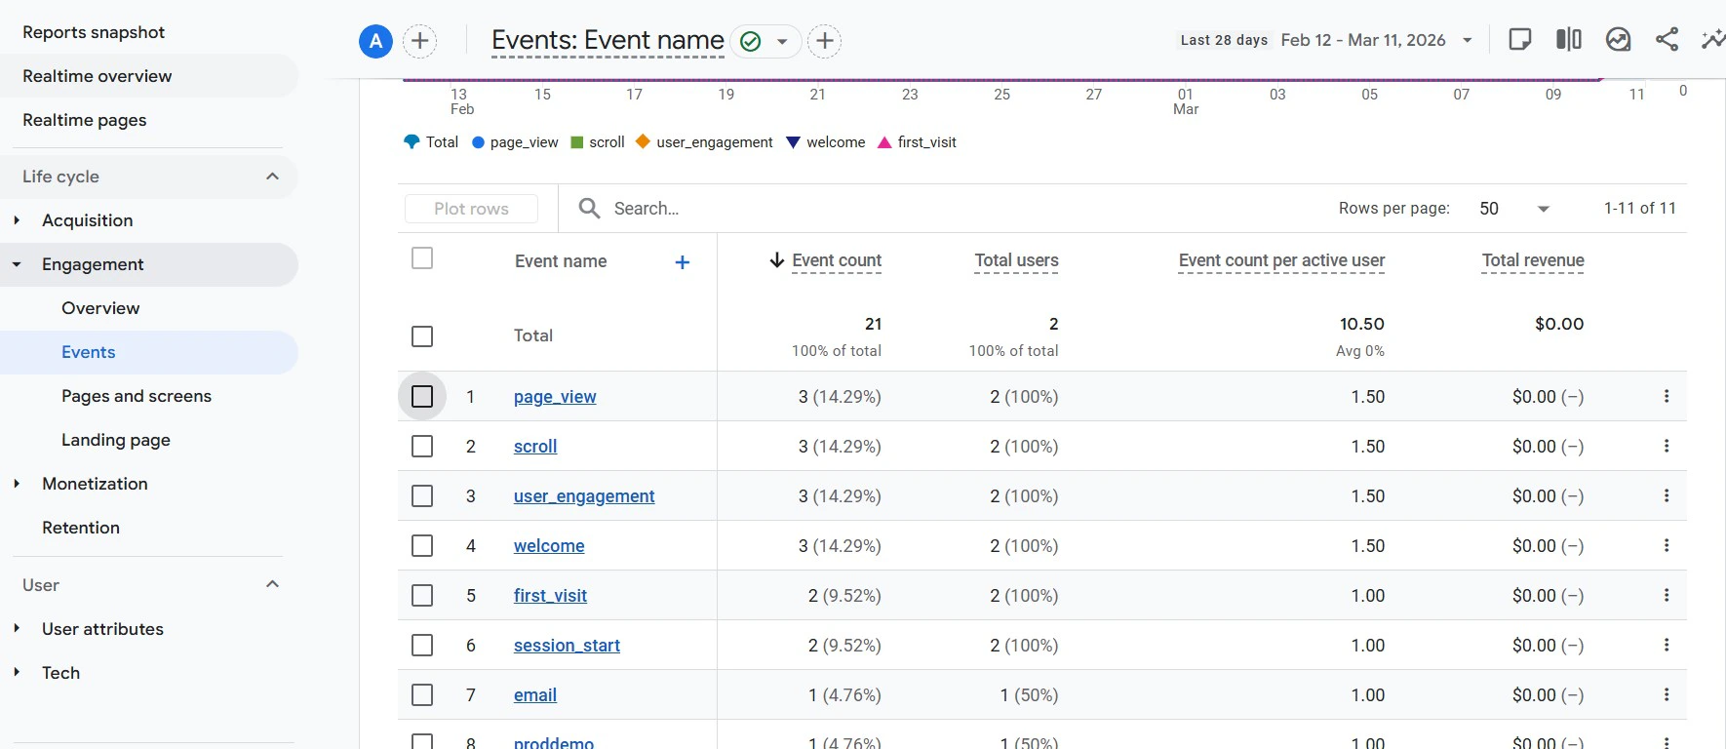
Task: Expand the Monetization tree item
Action: point(17,484)
